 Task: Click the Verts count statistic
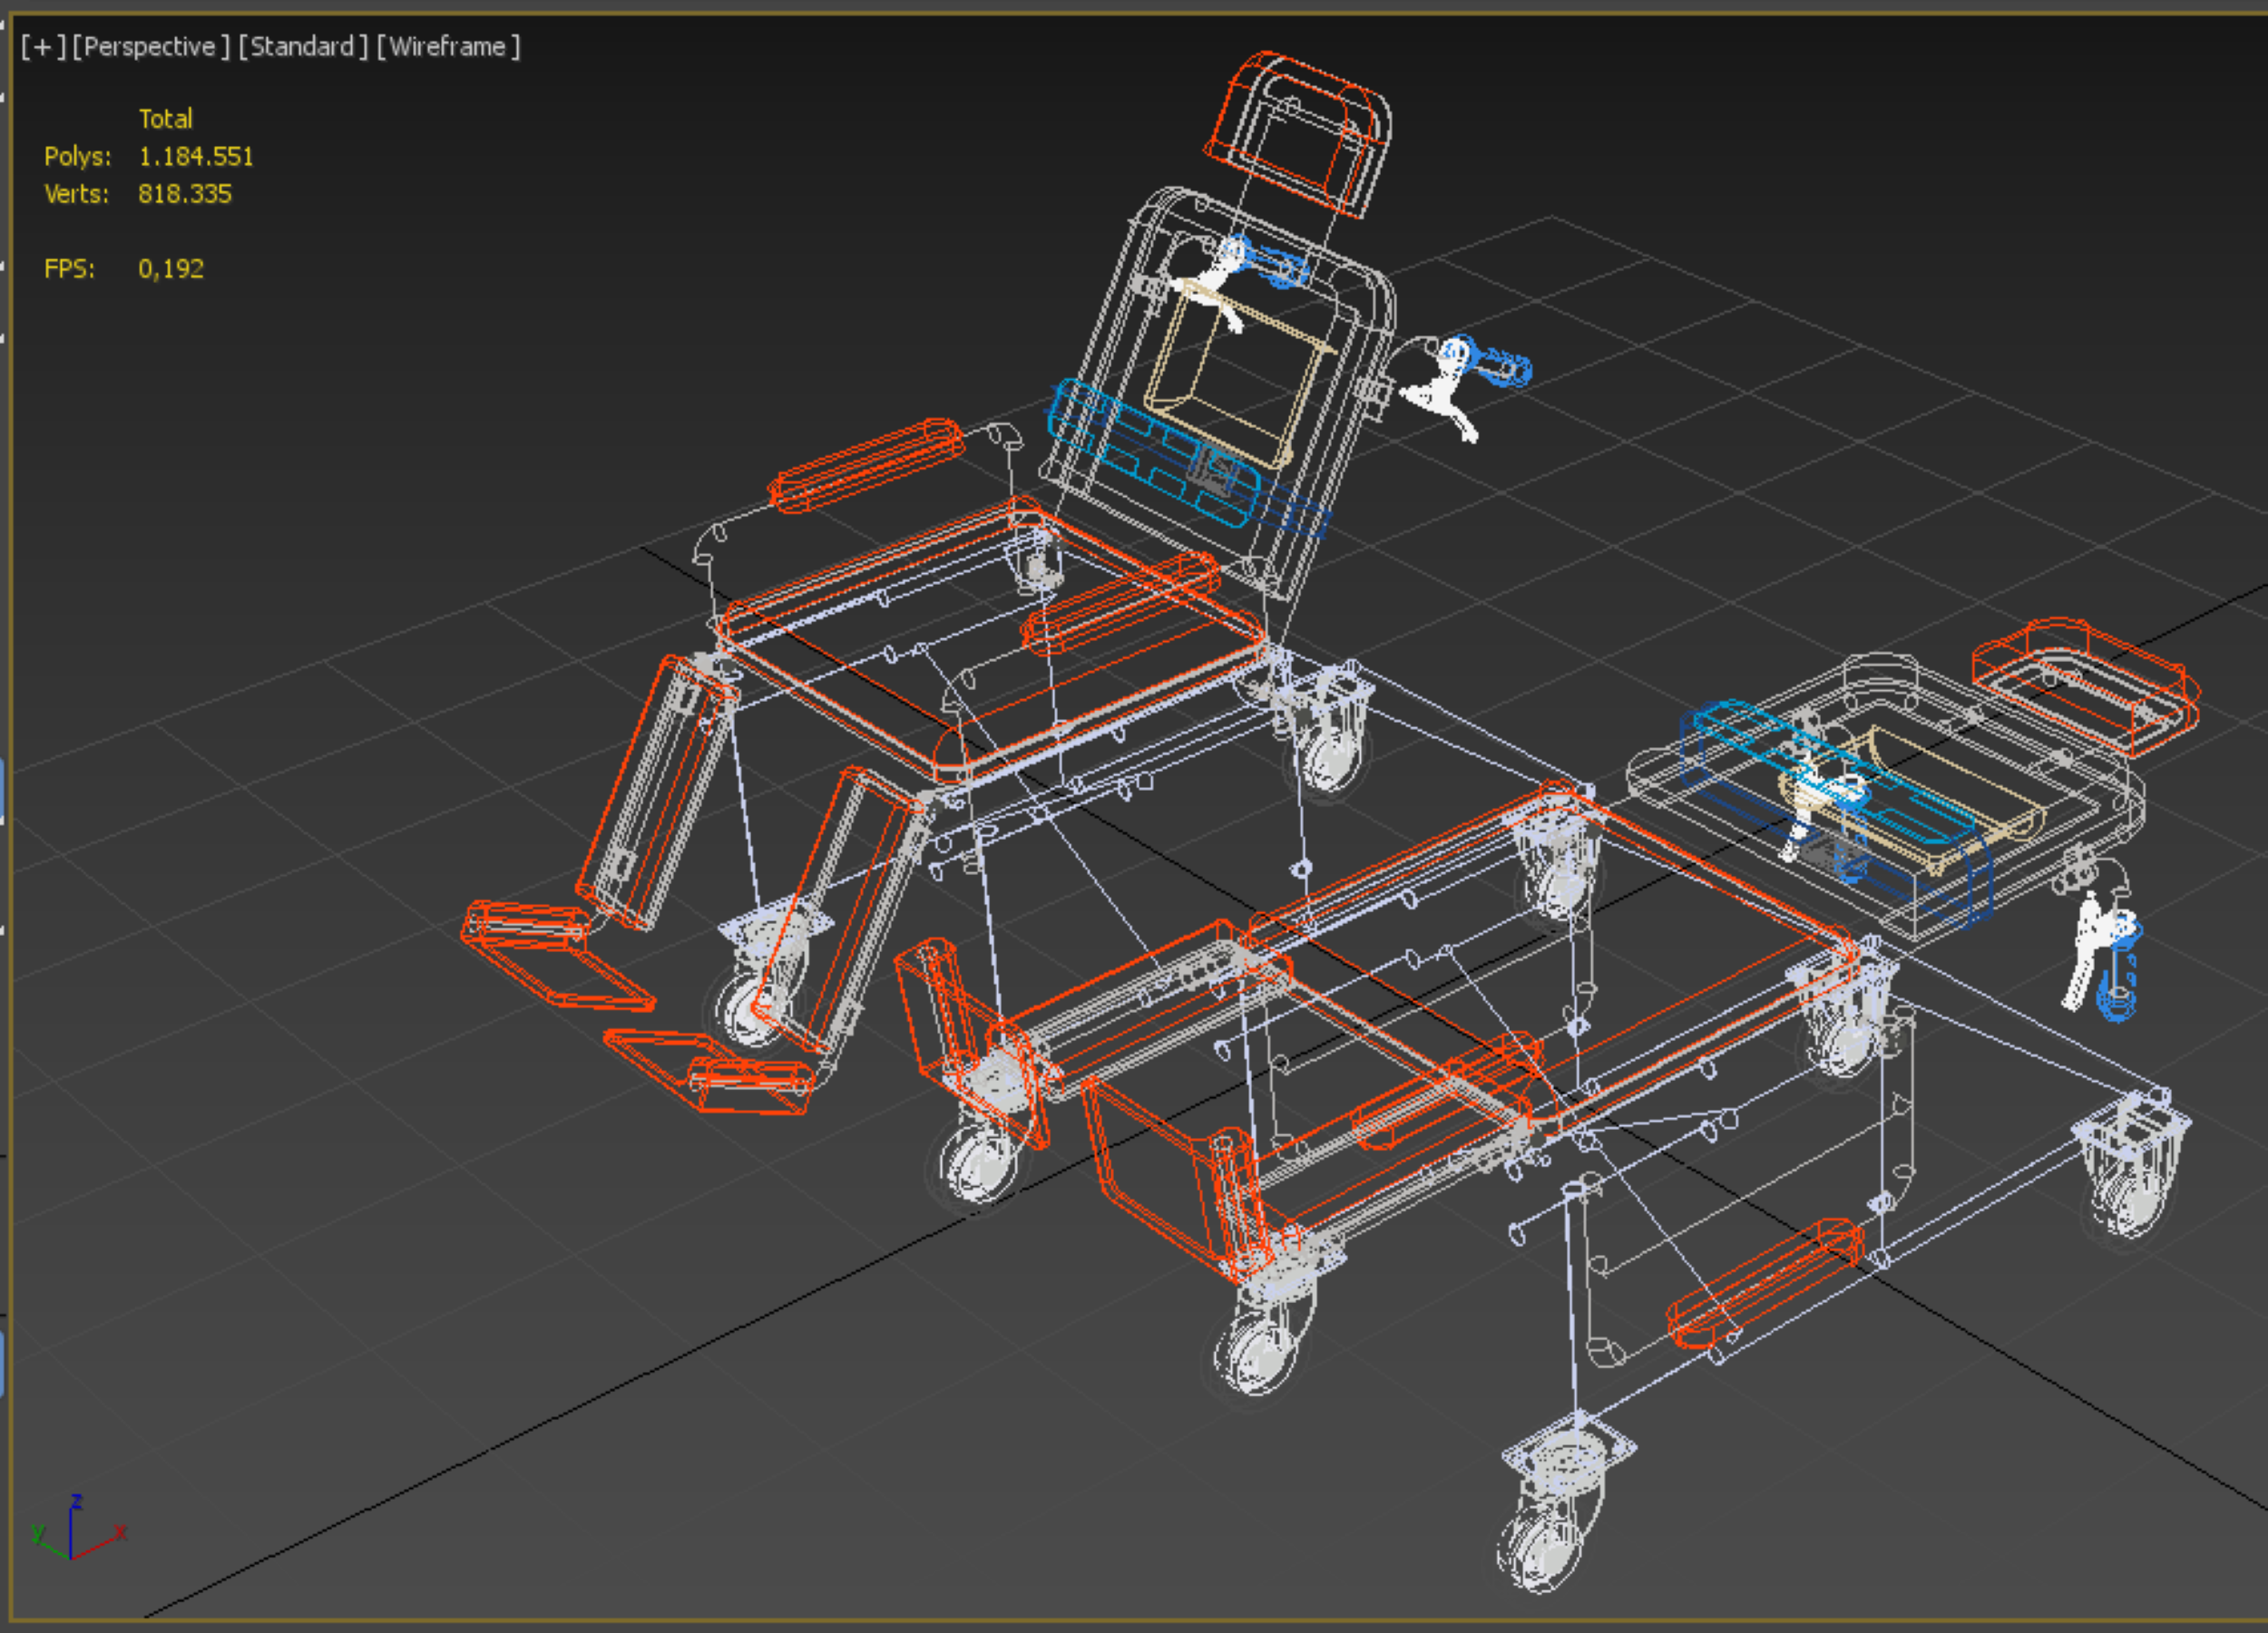tap(184, 194)
